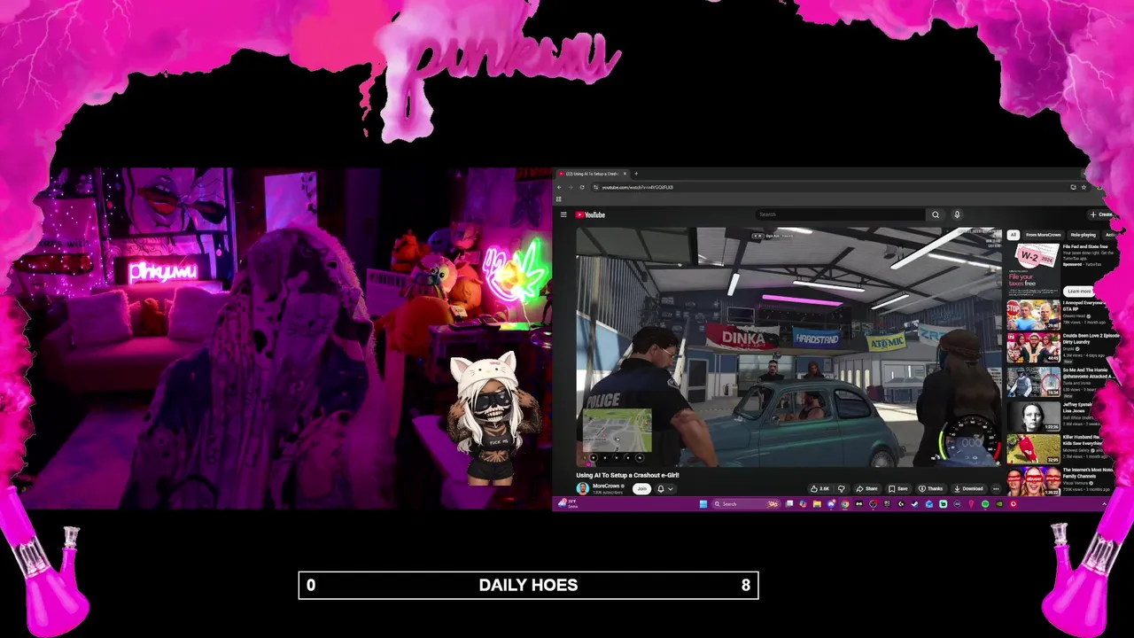The width and height of the screenshot is (1134, 638).
Task: Click the Thanks button under video
Action: coord(930,488)
